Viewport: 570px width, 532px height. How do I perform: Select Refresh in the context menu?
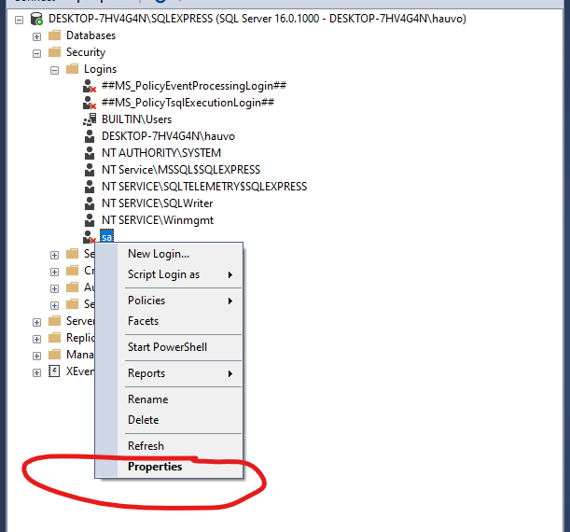[x=146, y=446]
